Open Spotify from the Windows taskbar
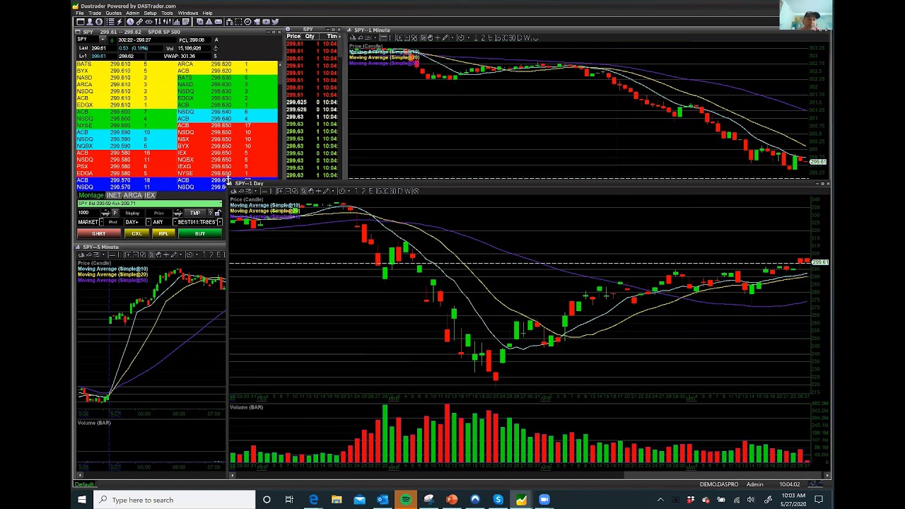The height and width of the screenshot is (509, 905). [x=406, y=500]
